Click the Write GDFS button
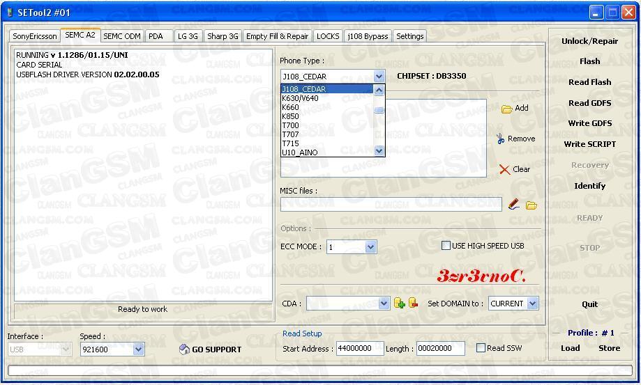The height and width of the screenshot is (385, 641). click(x=589, y=123)
